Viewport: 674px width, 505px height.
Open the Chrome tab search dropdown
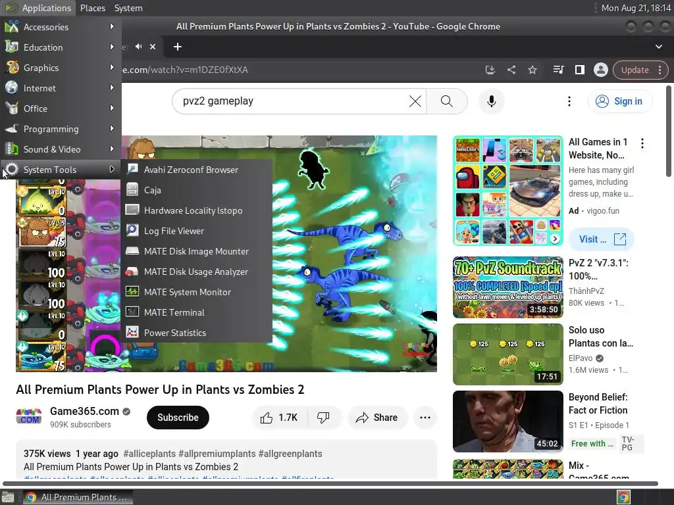coord(658,47)
